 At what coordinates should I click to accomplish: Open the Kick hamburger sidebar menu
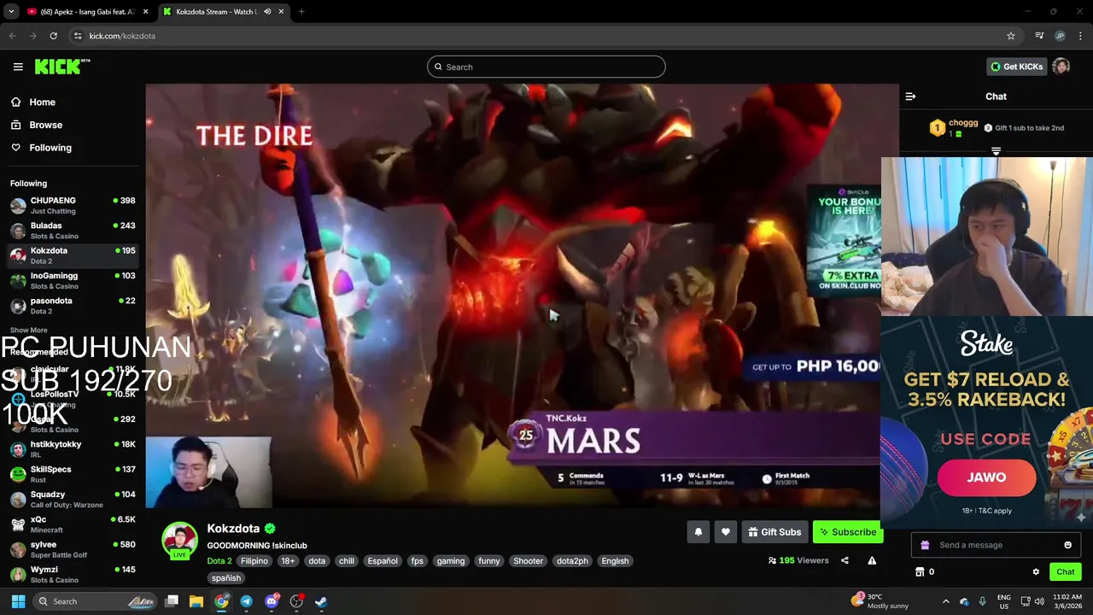pyautogui.click(x=18, y=67)
